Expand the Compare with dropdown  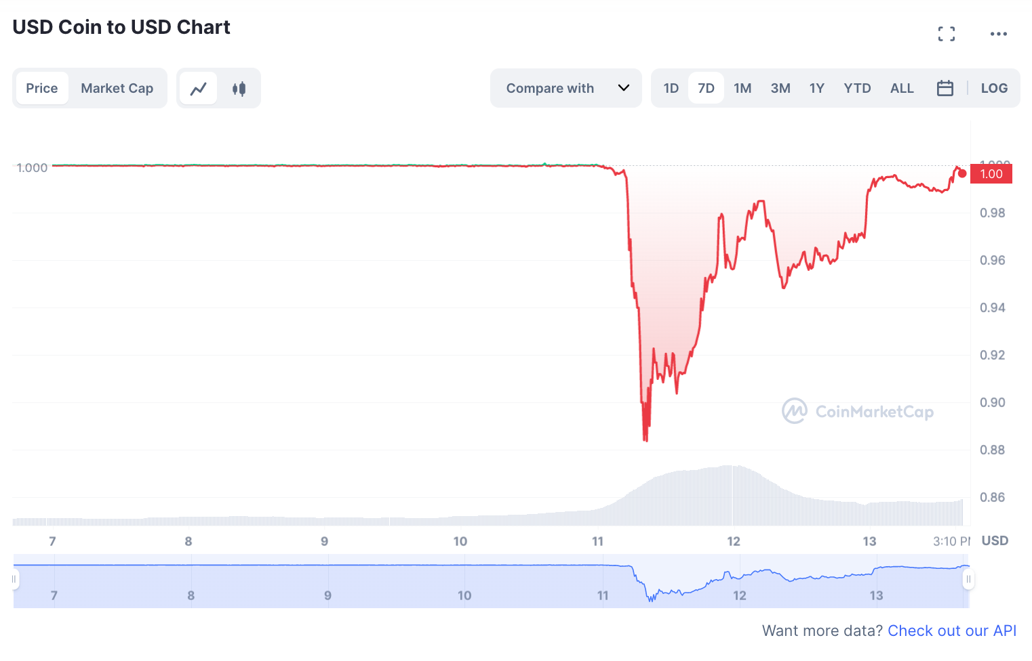tap(566, 88)
